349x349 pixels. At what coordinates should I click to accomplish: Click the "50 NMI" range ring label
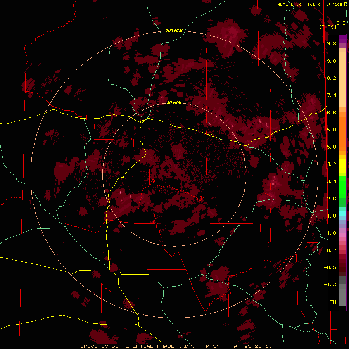click(174, 102)
